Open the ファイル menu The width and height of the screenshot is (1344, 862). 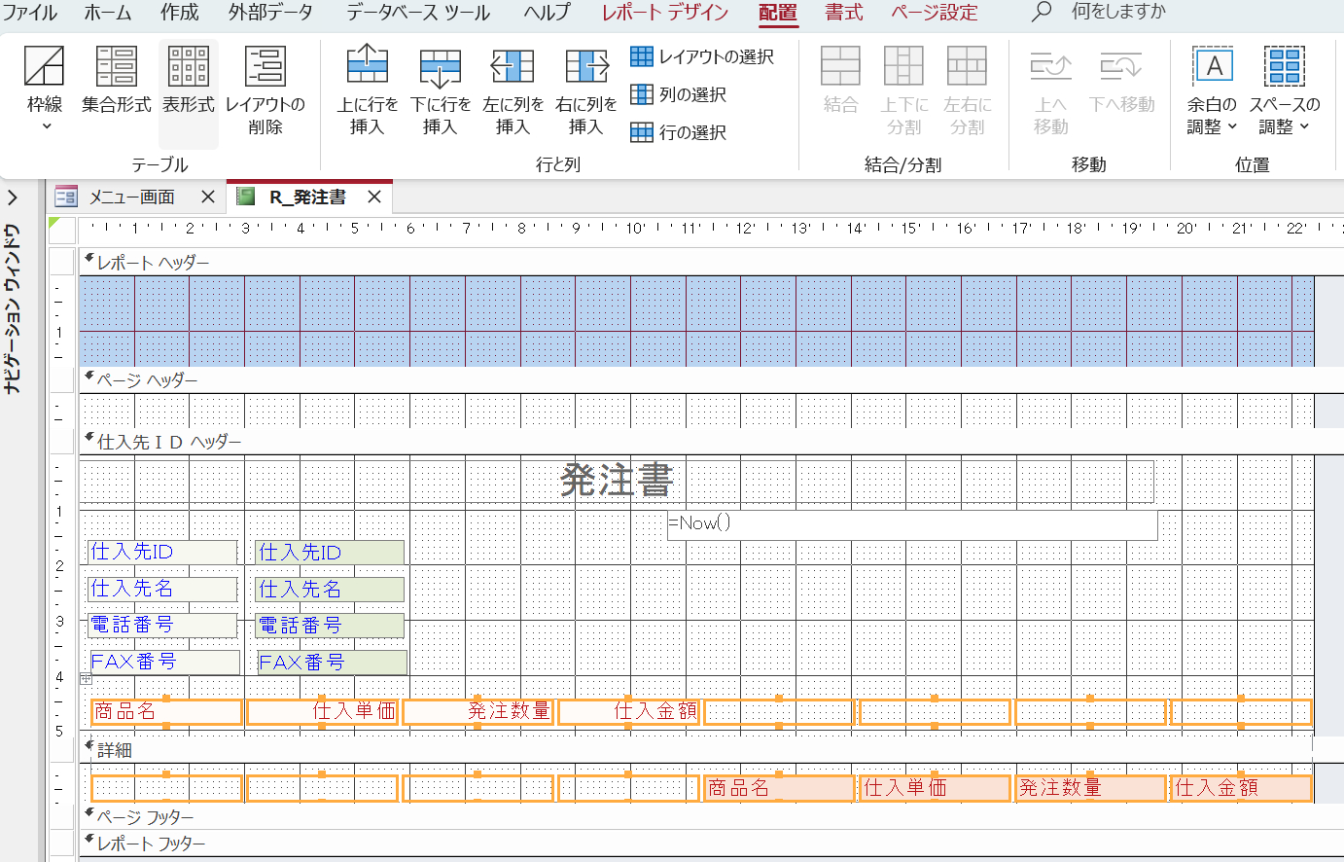click(30, 13)
